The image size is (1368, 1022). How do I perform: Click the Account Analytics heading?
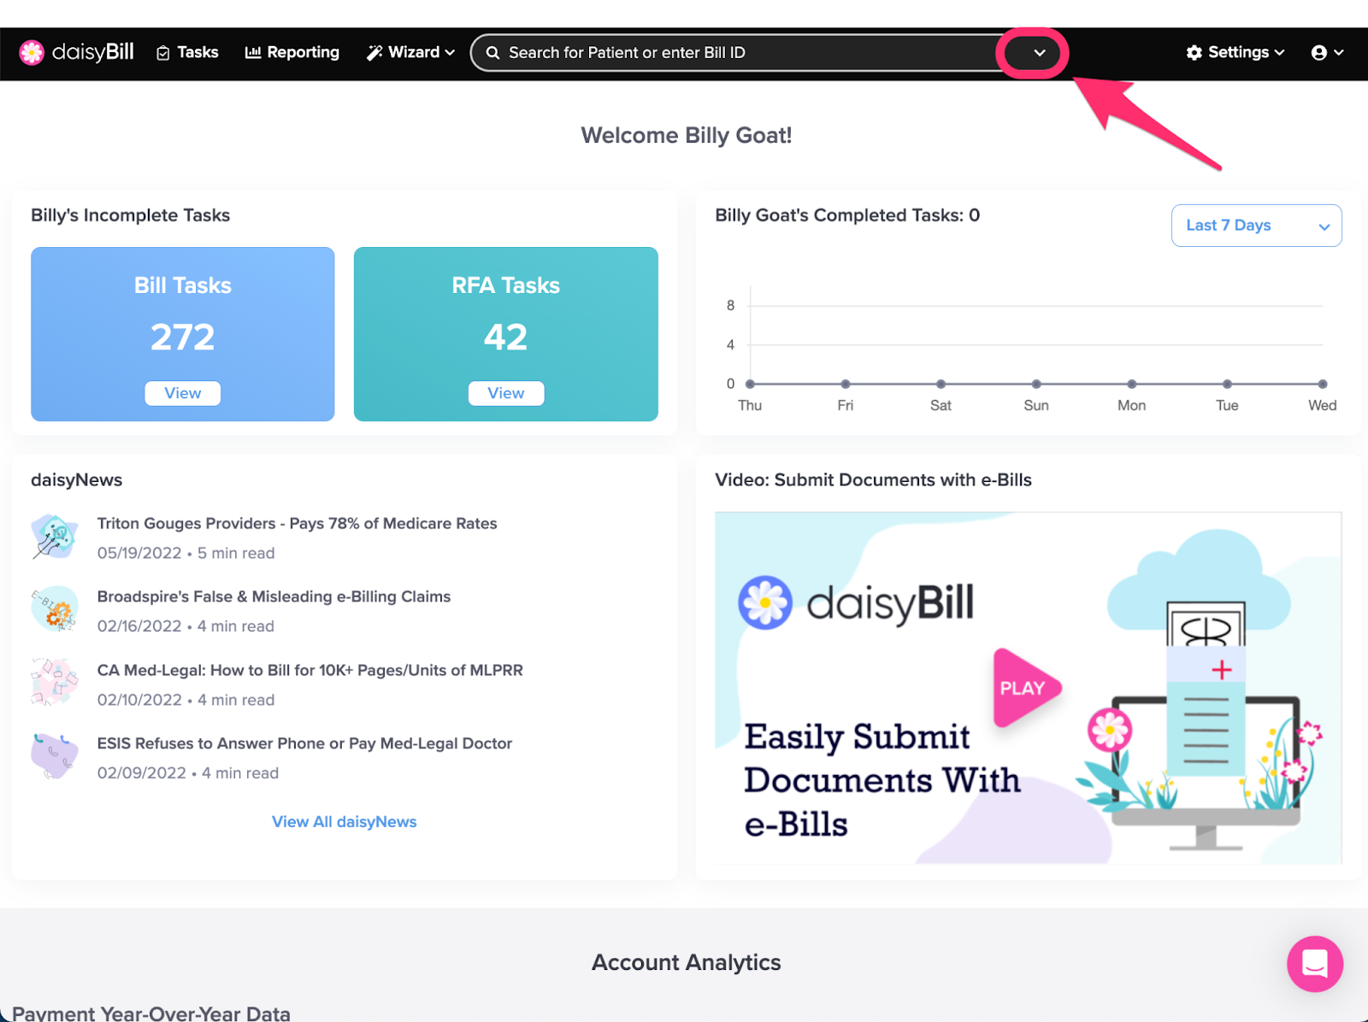(x=687, y=962)
